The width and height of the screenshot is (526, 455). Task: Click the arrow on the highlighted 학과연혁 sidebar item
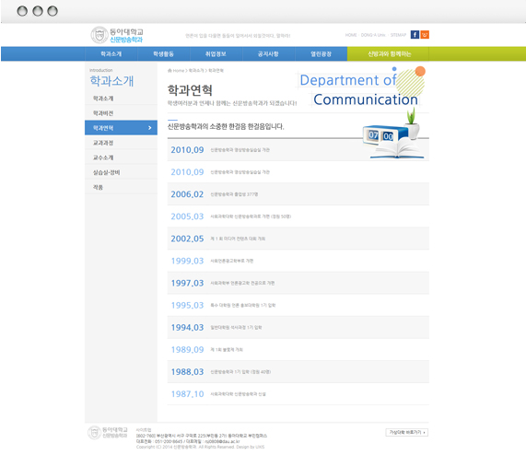[149, 128]
